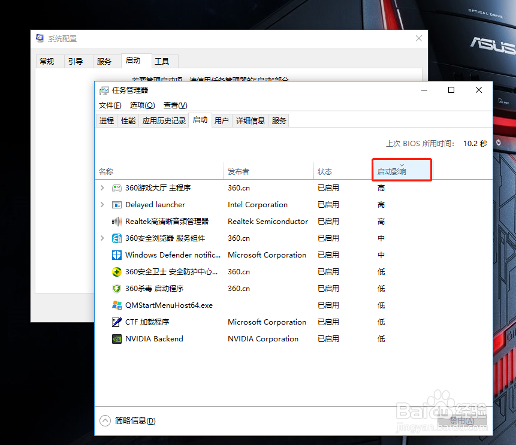Click 高 impact of Delayed launcher row
Image resolution: width=516 pixels, height=445 pixels.
(x=381, y=205)
